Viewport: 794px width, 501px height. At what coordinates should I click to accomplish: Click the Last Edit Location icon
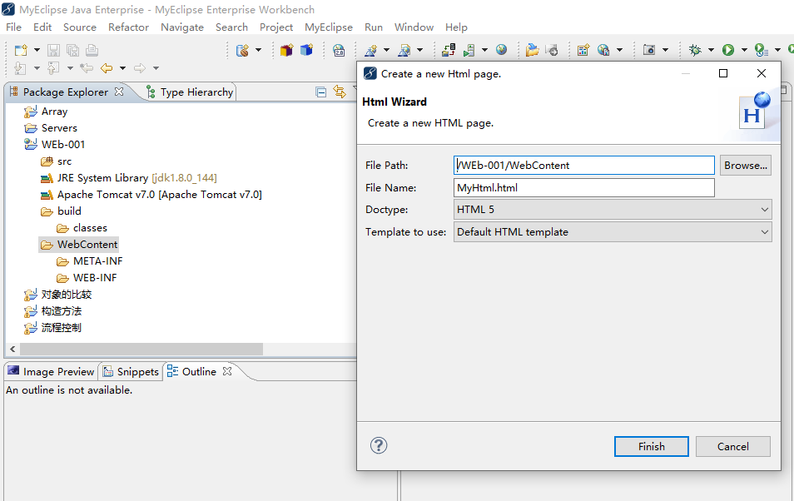pyautogui.click(x=87, y=68)
